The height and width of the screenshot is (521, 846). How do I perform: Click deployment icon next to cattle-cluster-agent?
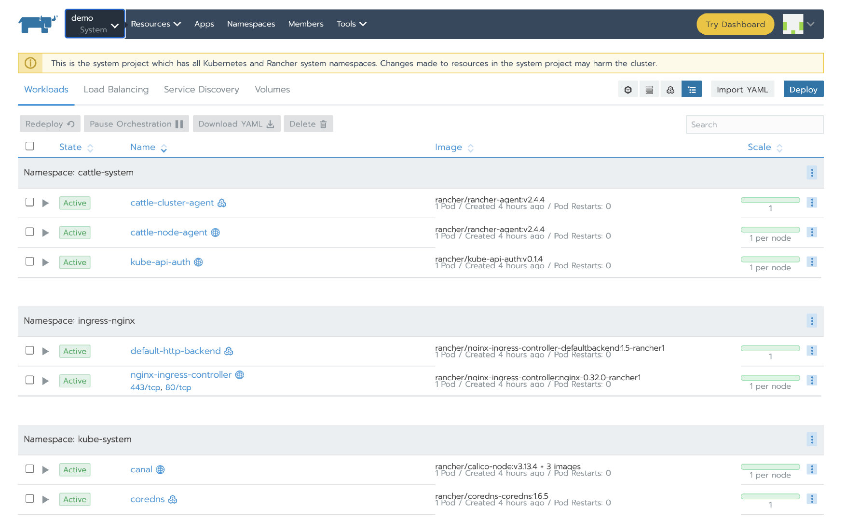click(222, 203)
